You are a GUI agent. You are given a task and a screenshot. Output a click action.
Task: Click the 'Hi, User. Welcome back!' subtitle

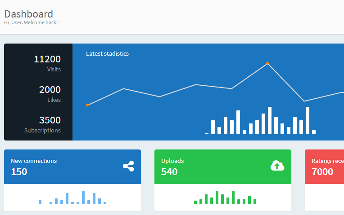31,22
